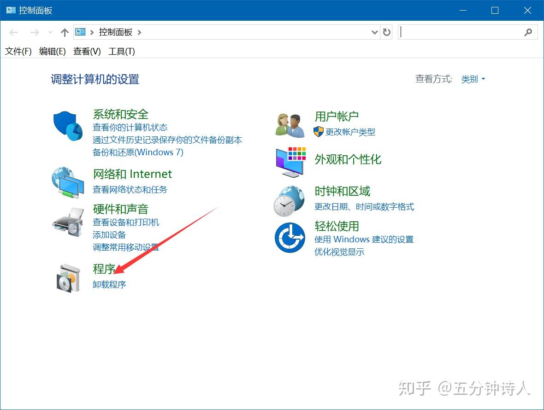
Task: Open the 类别 view-by dropdown
Action: point(473,79)
